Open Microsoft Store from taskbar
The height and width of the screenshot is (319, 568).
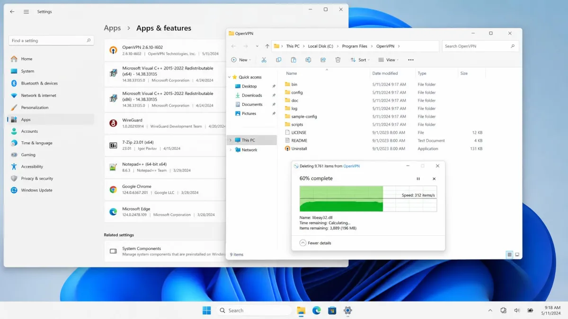(332, 310)
